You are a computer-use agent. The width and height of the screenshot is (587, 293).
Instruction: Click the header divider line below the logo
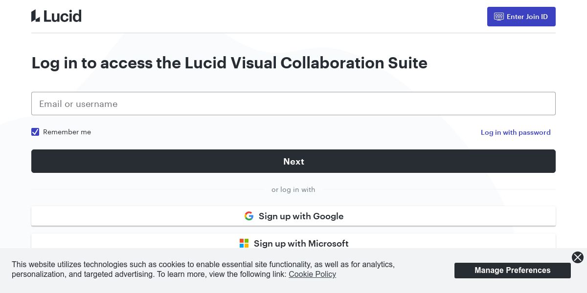tap(293, 33)
